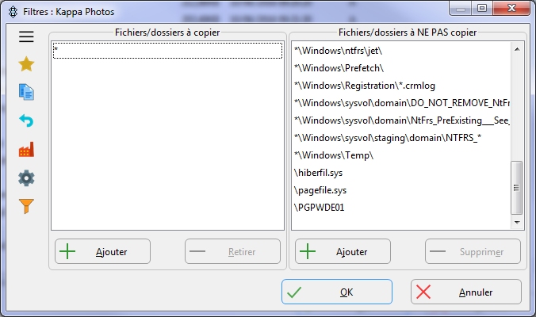Select the DO_NOT_REMOVE_NtFr sysvol entry

401,103
